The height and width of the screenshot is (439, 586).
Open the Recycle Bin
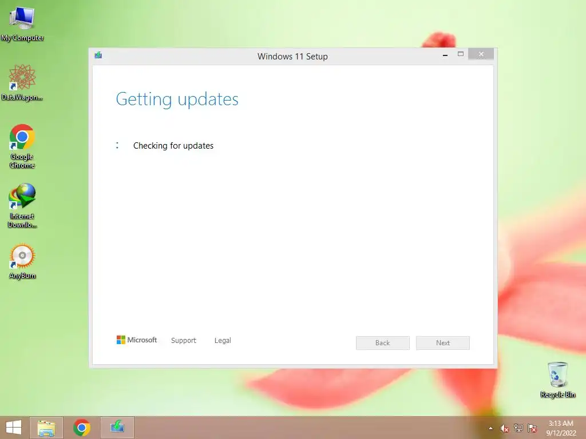557,380
